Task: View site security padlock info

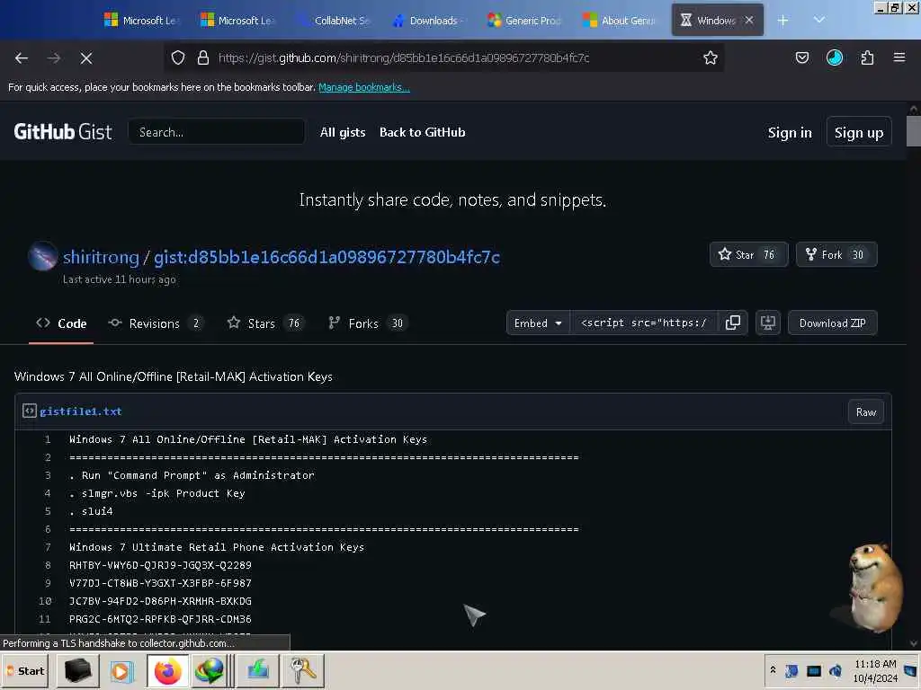Action: (x=203, y=57)
